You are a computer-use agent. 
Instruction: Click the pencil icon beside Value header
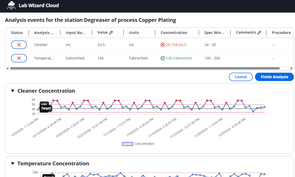tap(111, 32)
